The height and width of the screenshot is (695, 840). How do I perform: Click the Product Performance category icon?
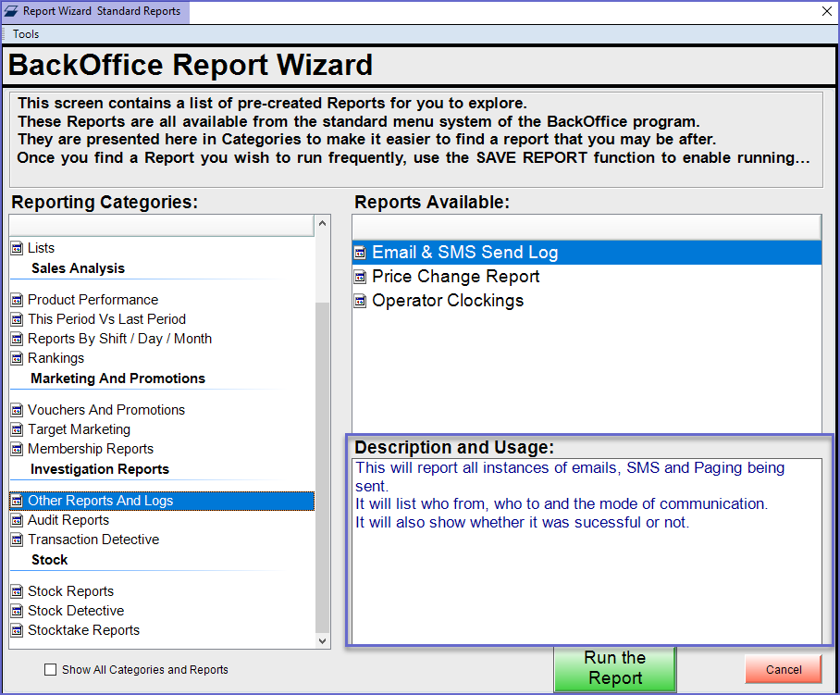tap(17, 300)
